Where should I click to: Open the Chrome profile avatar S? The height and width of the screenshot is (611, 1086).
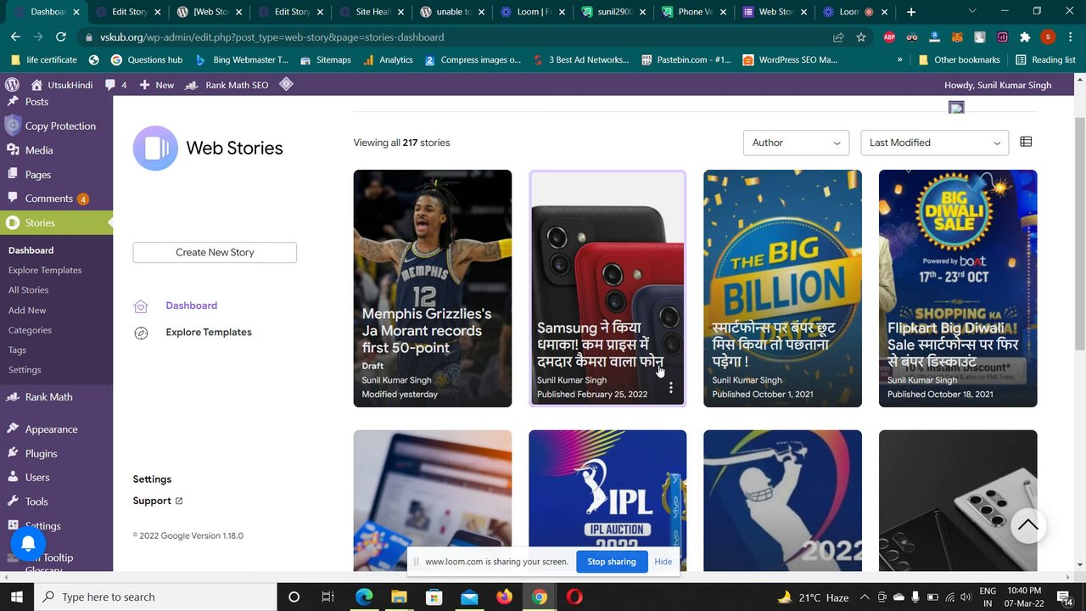pyautogui.click(x=1048, y=37)
